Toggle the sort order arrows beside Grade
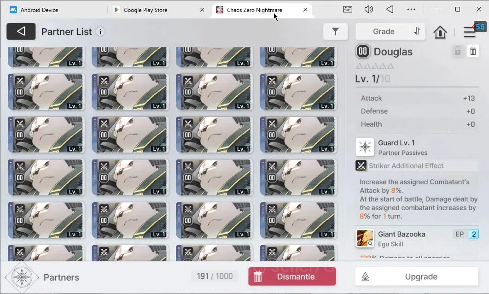This screenshot has height=294, width=489. 417,31
